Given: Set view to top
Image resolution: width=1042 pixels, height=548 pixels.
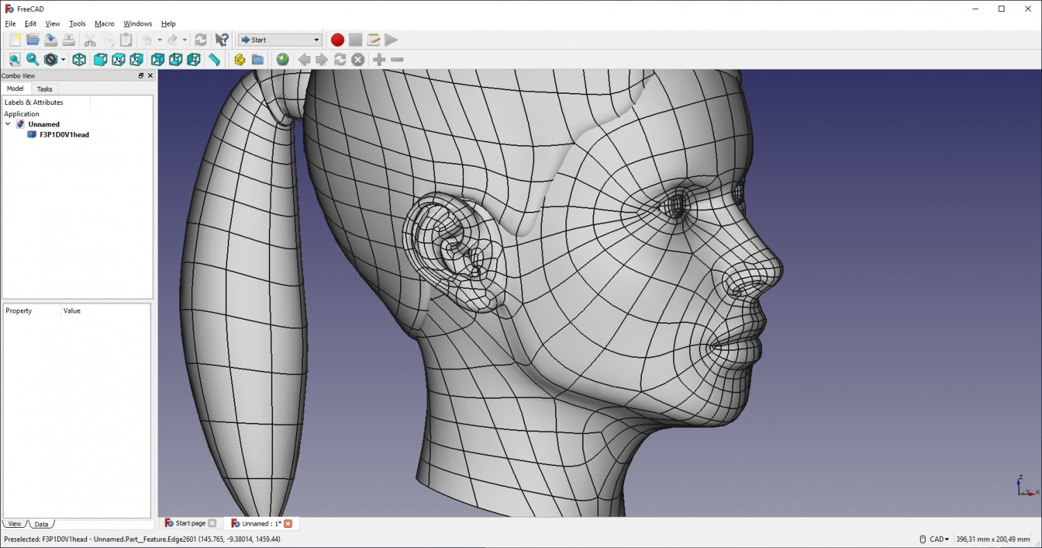Looking at the screenshot, I should [x=118, y=60].
